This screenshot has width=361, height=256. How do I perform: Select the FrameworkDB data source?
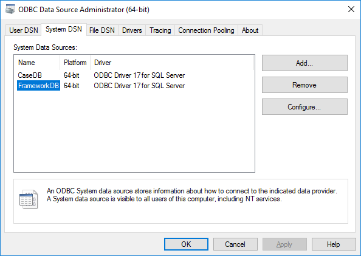tap(38, 86)
